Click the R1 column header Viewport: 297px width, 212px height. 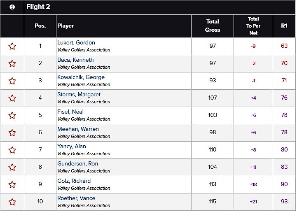284,26
